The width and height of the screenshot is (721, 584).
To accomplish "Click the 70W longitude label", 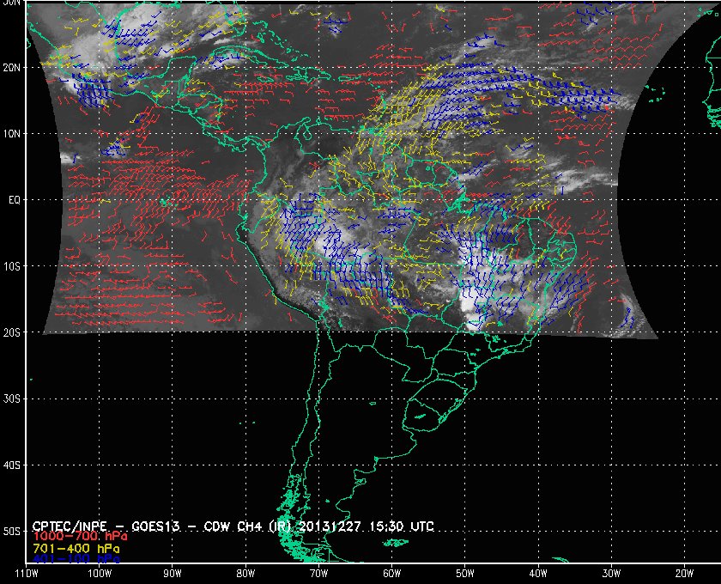I will 318,574.
